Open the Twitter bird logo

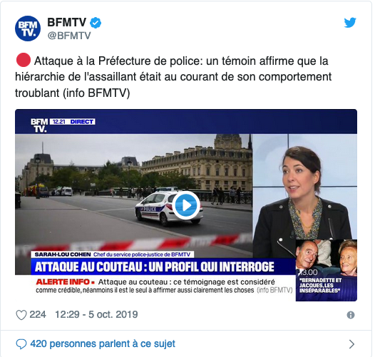(350, 23)
